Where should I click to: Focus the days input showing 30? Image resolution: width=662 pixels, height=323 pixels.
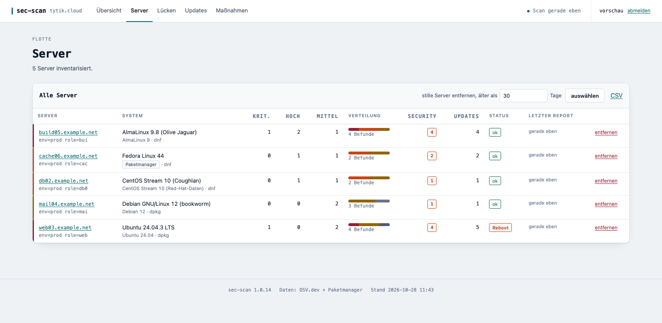coord(523,96)
